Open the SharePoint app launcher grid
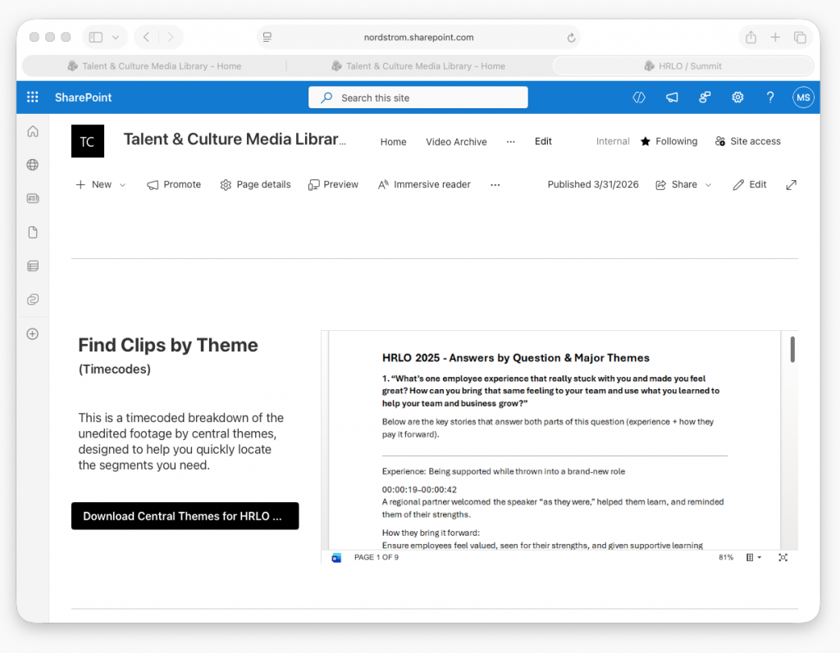This screenshot has height=653, width=840. pyautogui.click(x=33, y=97)
